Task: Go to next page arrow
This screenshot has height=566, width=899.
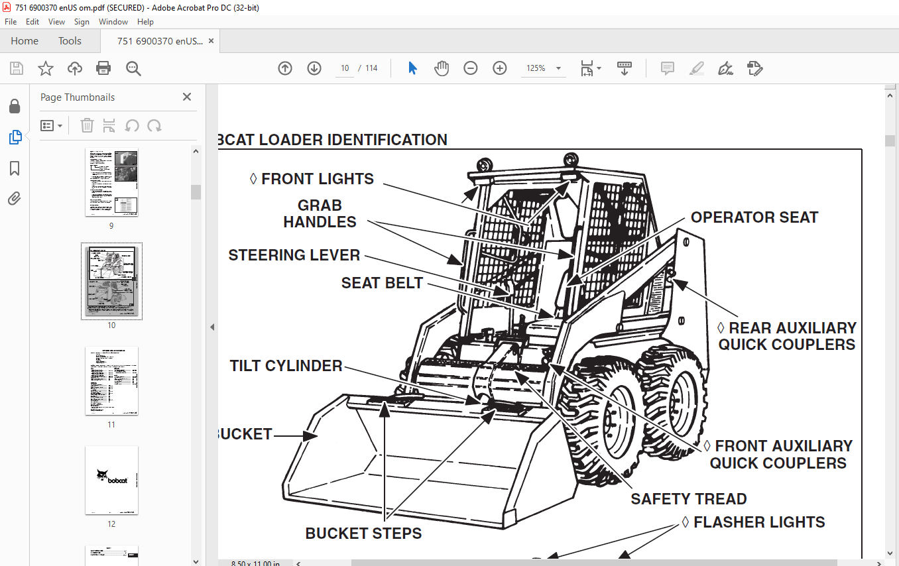Action: (x=314, y=68)
